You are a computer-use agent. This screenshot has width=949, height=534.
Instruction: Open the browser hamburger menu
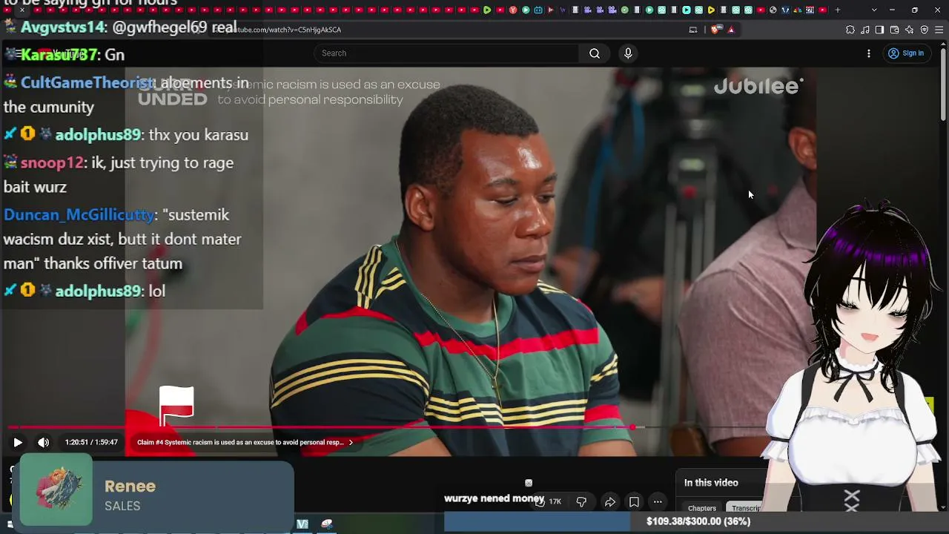click(x=939, y=30)
